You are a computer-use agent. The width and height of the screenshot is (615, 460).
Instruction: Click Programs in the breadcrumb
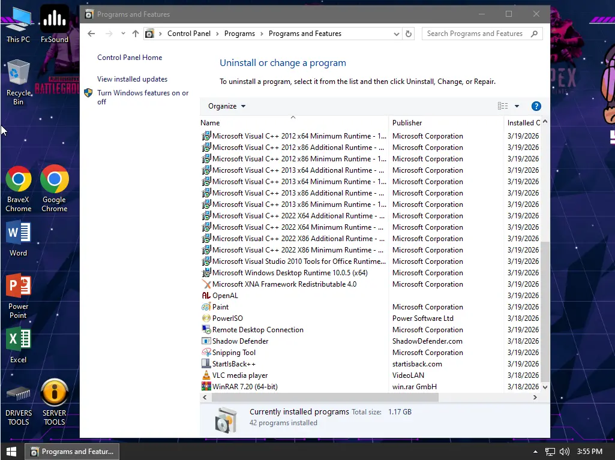point(239,34)
